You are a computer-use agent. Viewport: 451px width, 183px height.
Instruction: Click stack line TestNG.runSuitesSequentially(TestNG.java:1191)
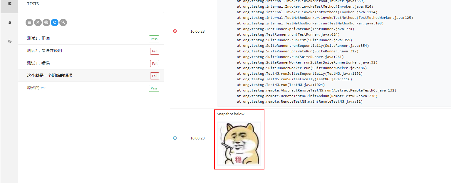tap(300, 74)
